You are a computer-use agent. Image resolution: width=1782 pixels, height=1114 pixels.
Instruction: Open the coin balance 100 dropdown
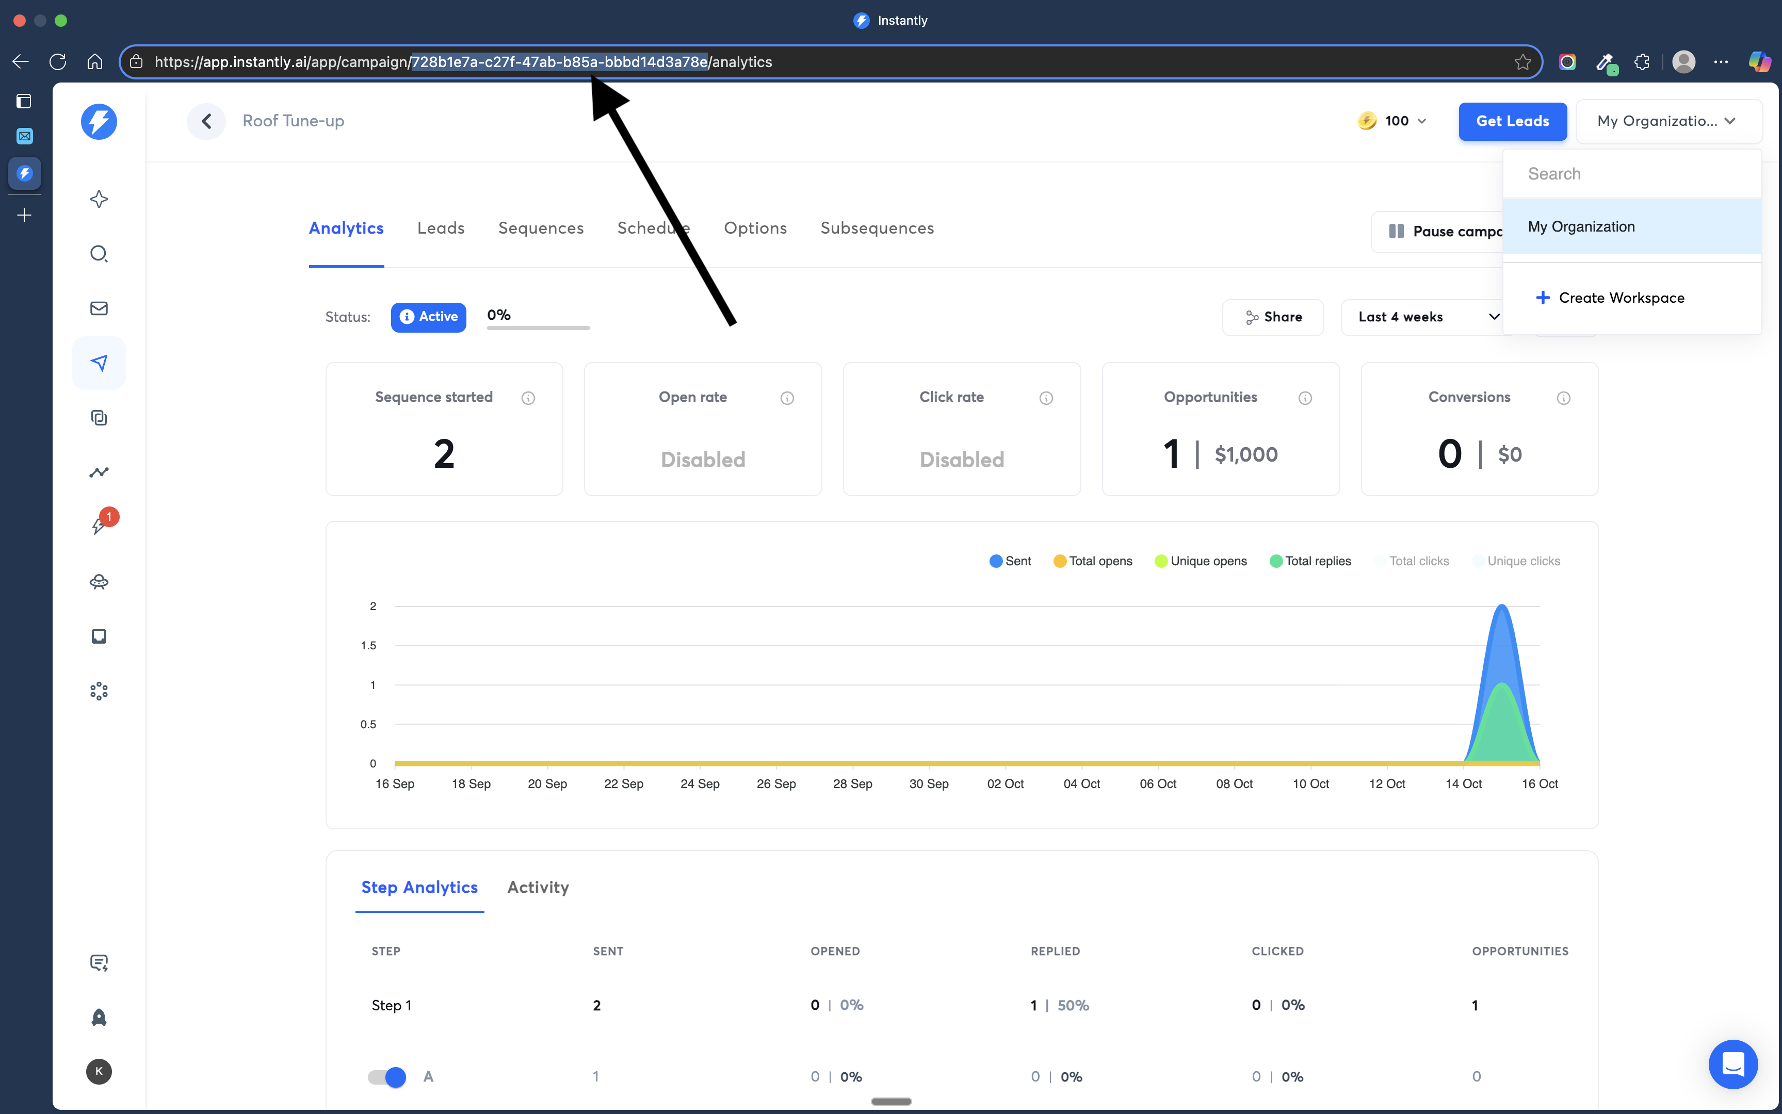1391,121
